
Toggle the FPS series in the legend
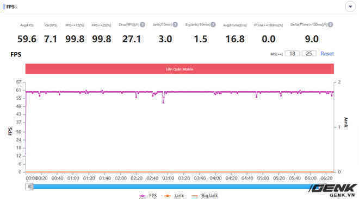148,196
